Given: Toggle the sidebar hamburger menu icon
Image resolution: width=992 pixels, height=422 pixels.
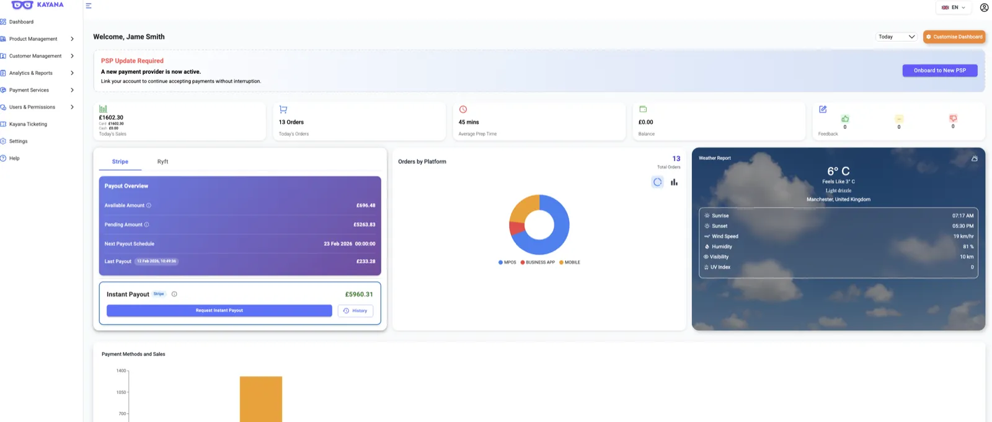Looking at the screenshot, I should click(89, 6).
